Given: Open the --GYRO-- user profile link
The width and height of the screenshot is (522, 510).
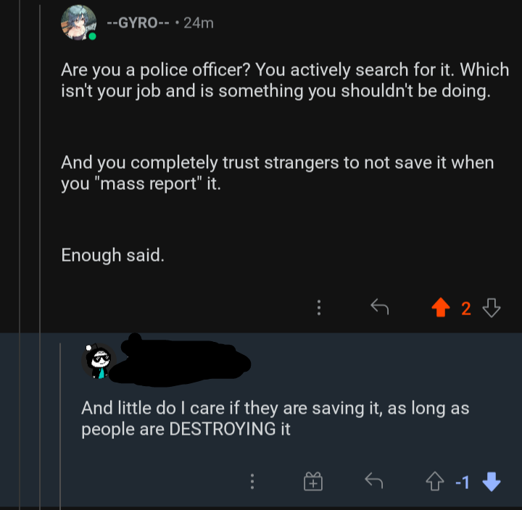Looking at the screenshot, I should pos(138,22).
